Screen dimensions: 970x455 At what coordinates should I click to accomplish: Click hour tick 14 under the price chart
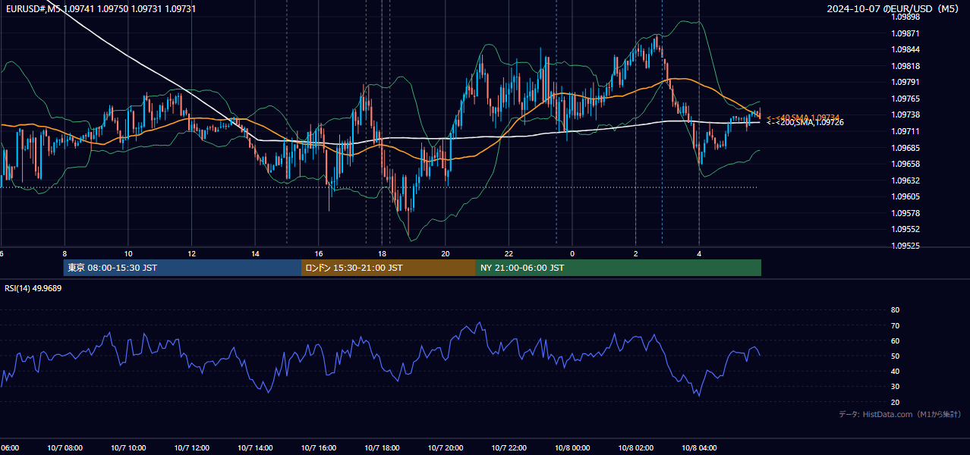click(255, 254)
